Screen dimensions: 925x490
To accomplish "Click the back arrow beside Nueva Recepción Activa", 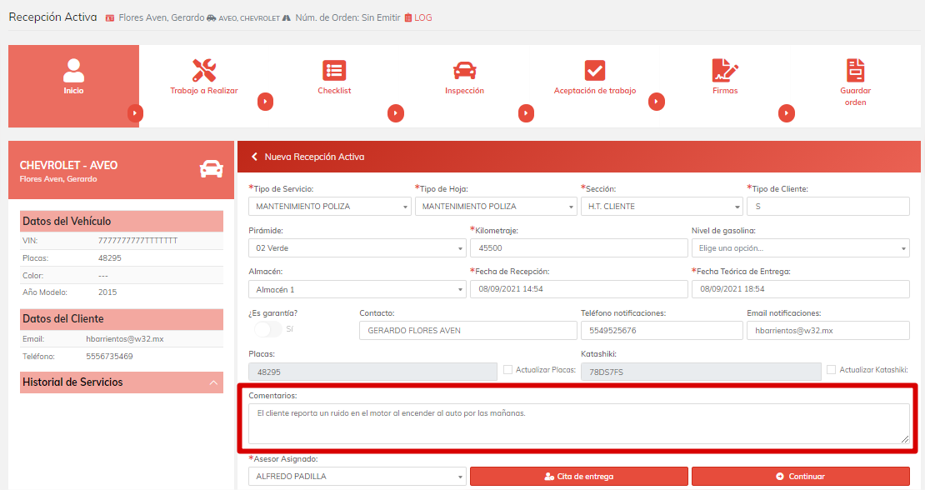I will pos(255,157).
